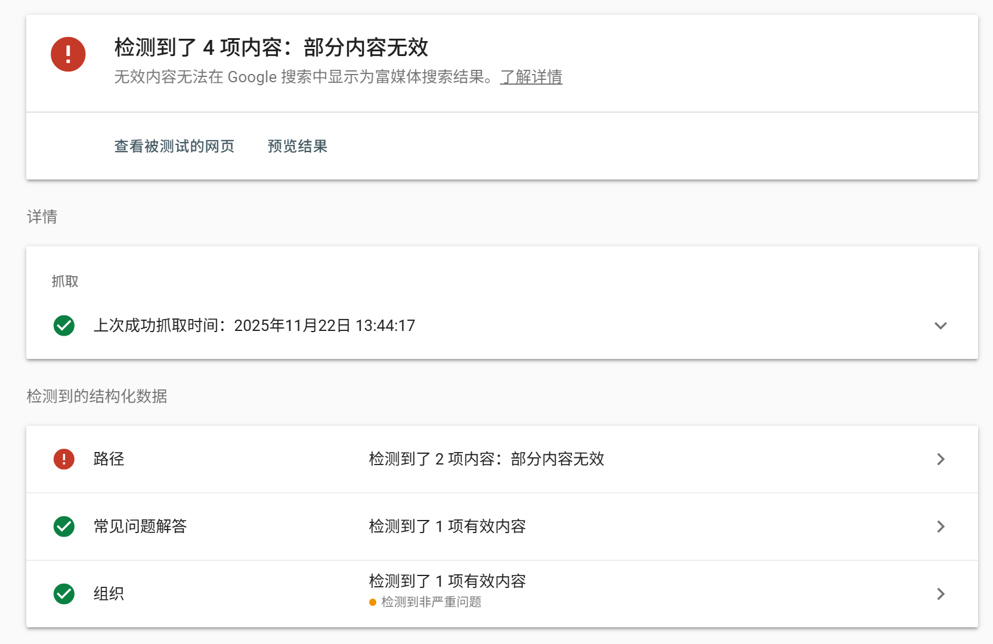The width and height of the screenshot is (993, 644).
Task: Open 路径 details via right arrow
Action: (x=941, y=459)
